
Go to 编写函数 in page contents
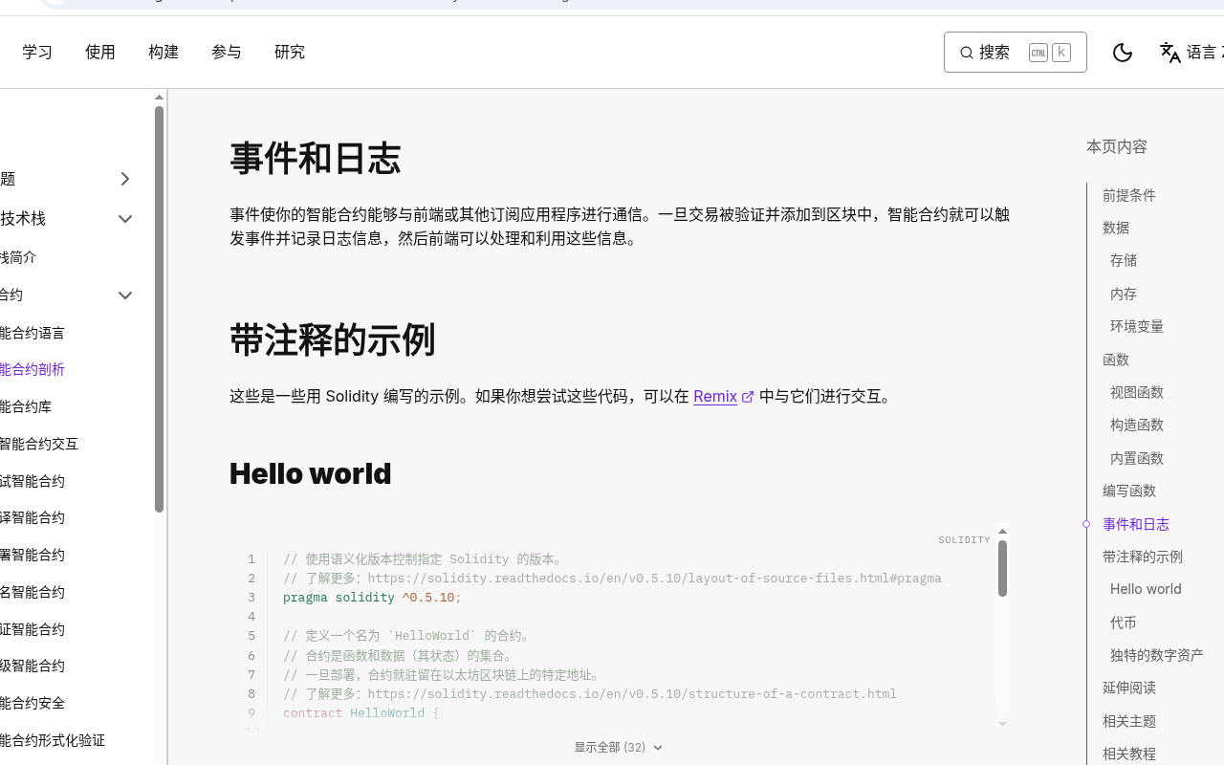1129,491
